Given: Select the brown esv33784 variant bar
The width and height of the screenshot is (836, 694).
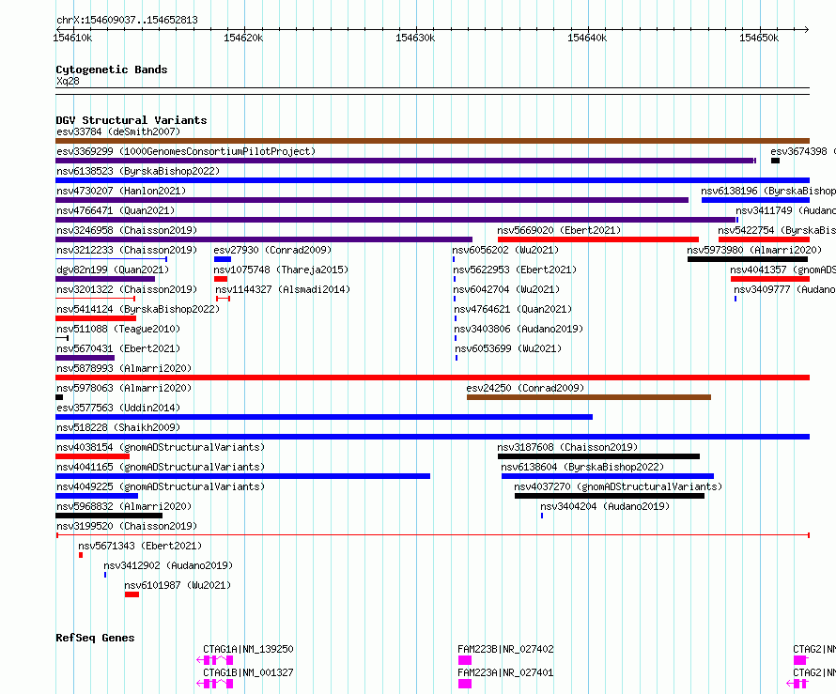Looking at the screenshot, I should coord(432,141).
